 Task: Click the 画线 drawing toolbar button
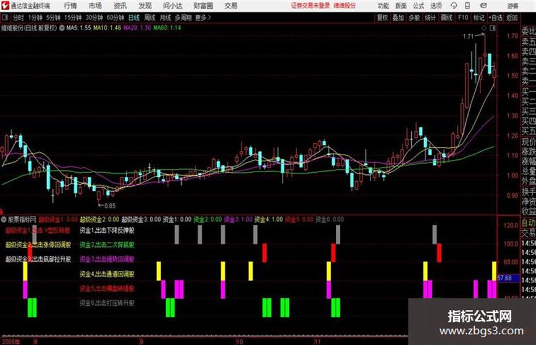(x=446, y=18)
